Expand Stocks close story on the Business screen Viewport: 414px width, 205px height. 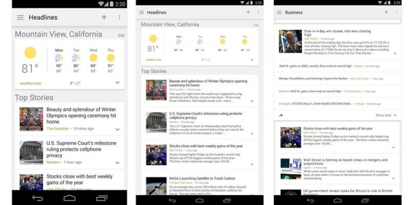click(394, 148)
